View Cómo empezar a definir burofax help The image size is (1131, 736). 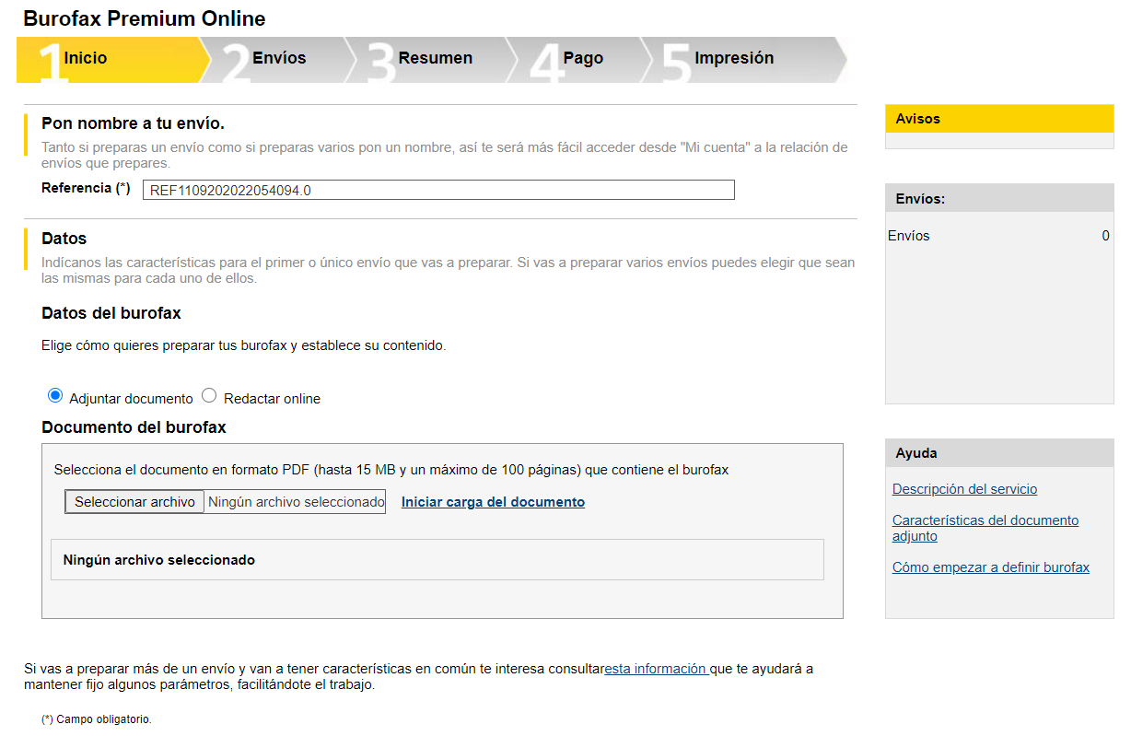[x=990, y=567]
